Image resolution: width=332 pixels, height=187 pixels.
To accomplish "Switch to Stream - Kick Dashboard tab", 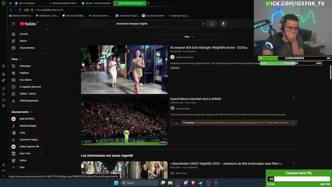I will point(96,3).
